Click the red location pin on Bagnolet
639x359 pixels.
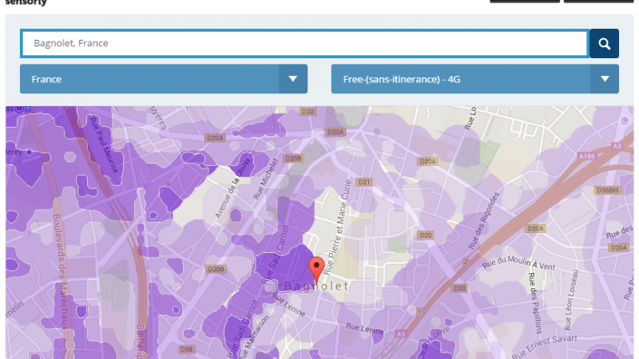coord(316,269)
